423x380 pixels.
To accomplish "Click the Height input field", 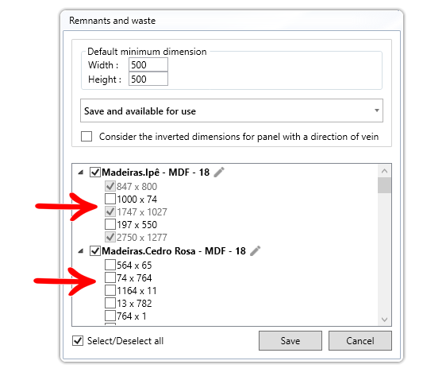I will point(148,79).
